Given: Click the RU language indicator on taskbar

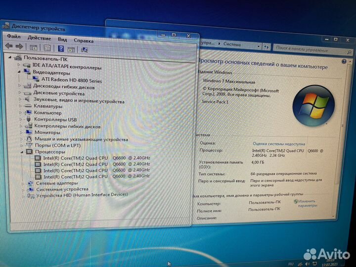Looking at the screenshot, I should coord(291,264).
